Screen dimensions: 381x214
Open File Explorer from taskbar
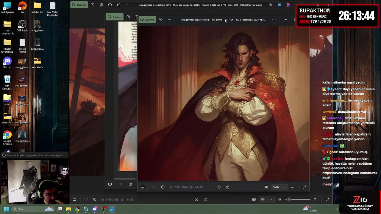tap(68, 209)
